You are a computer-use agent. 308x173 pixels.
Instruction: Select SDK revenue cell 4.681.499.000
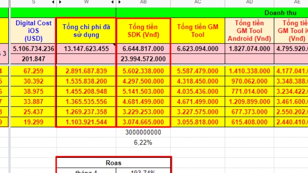click(143, 101)
